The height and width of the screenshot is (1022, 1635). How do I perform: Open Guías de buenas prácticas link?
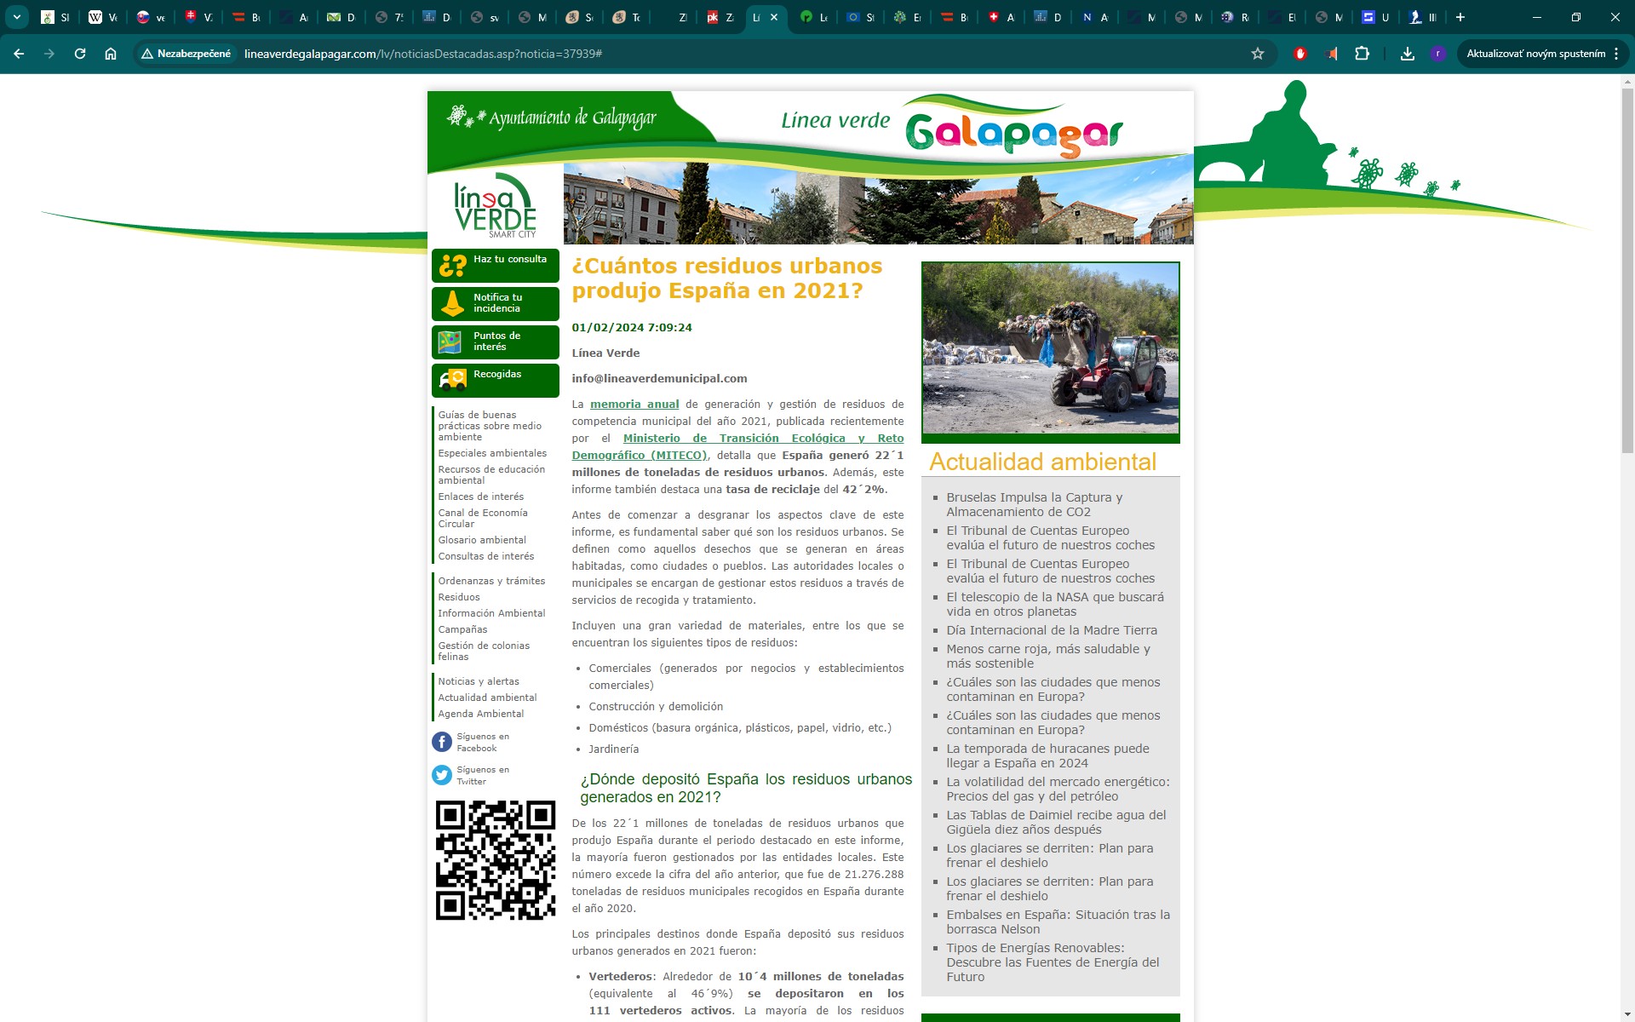(x=490, y=426)
